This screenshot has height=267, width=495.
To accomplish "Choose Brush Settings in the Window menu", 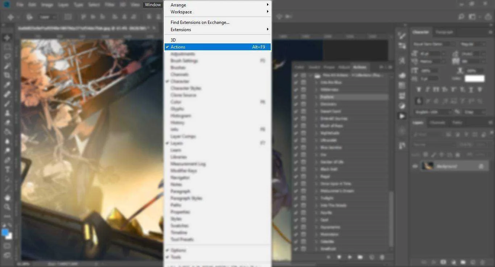I will (217, 61).
